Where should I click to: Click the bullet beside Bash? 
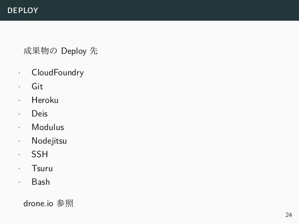point(19,182)
